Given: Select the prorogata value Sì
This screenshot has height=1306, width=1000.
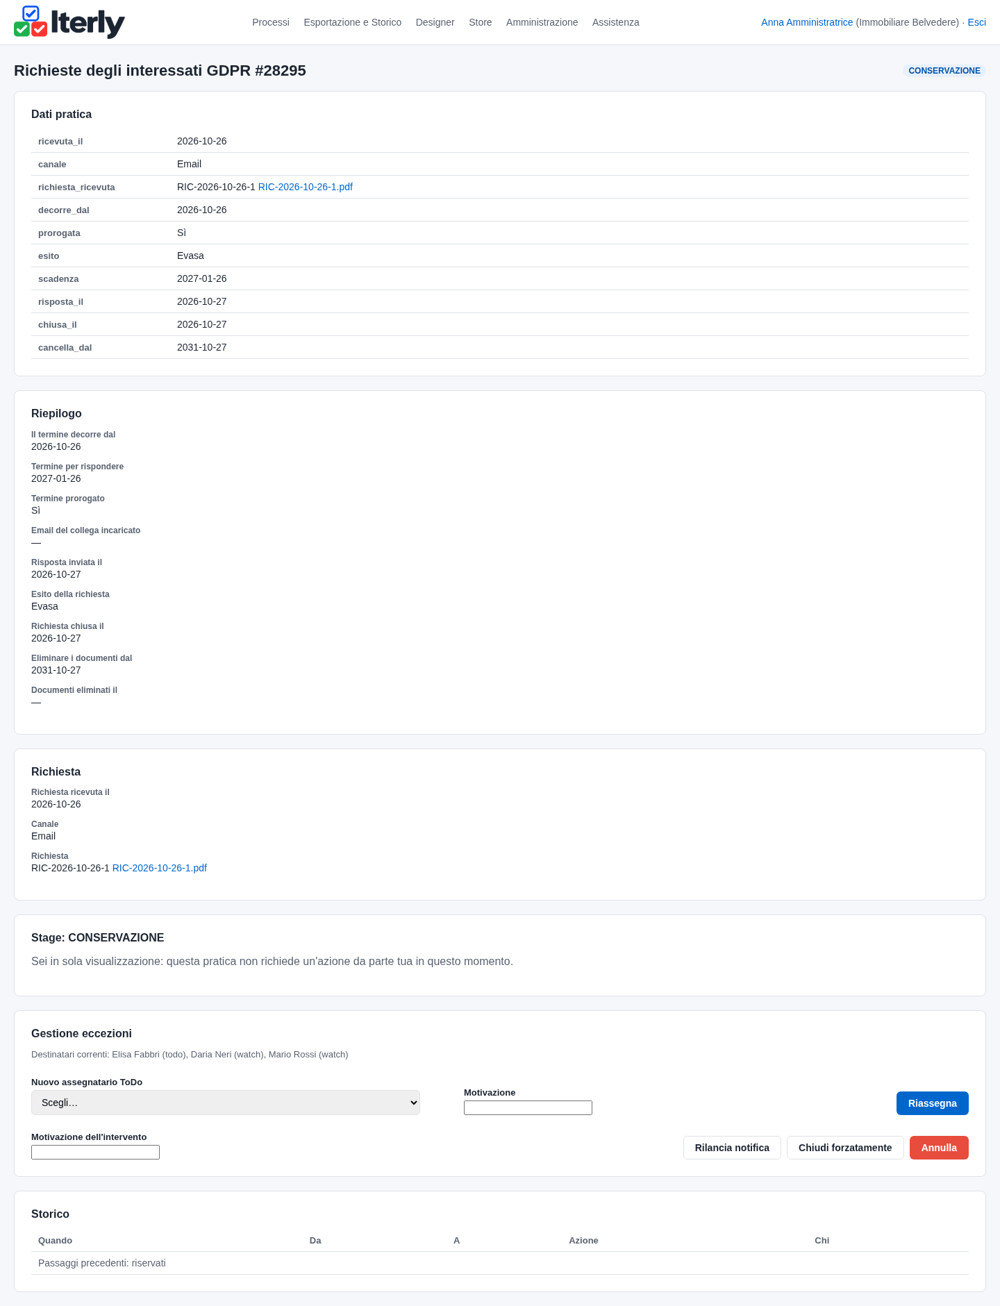Looking at the screenshot, I should 181,233.
